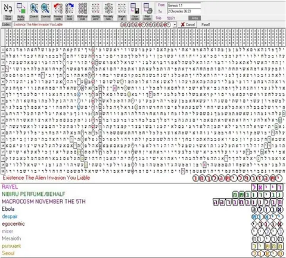
Task: Click the Zoom out magnifier
Action: (x=45, y=8)
